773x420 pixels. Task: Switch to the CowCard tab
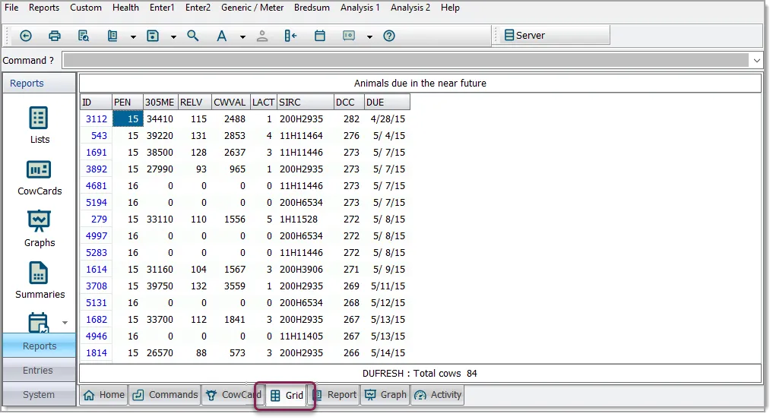click(x=233, y=395)
